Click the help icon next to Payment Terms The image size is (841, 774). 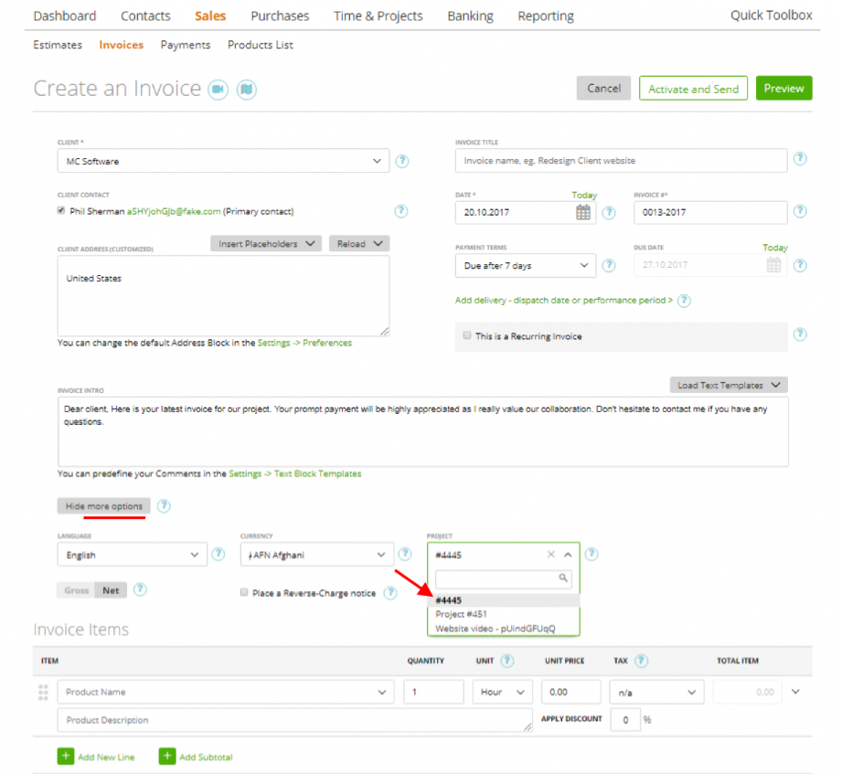coord(609,264)
